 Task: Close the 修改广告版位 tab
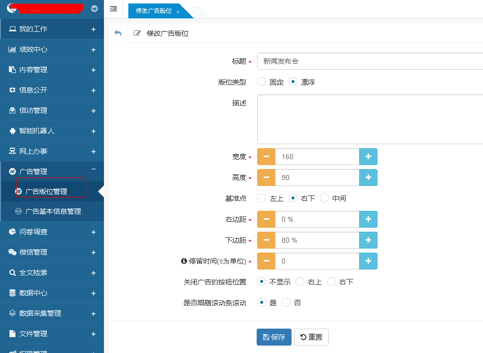click(178, 11)
